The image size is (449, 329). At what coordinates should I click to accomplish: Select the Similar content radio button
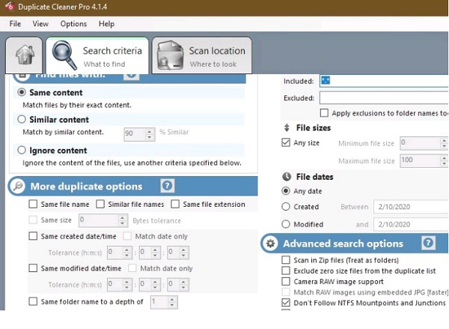pos(22,119)
